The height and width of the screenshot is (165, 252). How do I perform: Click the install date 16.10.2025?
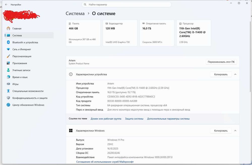pos(113,148)
